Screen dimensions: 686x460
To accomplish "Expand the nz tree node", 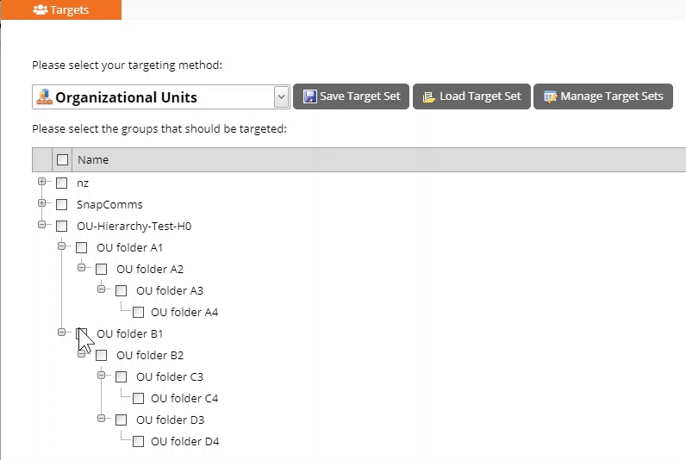I will pyautogui.click(x=41, y=182).
